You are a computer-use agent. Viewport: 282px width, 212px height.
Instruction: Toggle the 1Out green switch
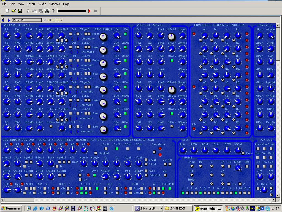click(x=125, y=34)
